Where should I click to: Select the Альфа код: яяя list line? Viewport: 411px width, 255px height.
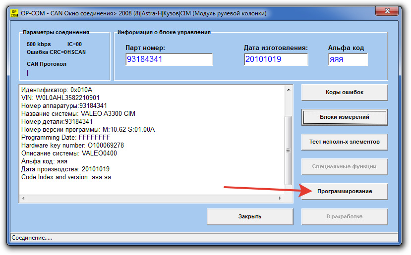(44, 161)
